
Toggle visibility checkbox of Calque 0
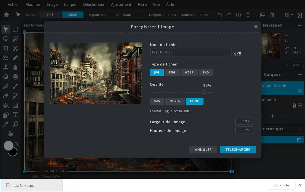300,105
